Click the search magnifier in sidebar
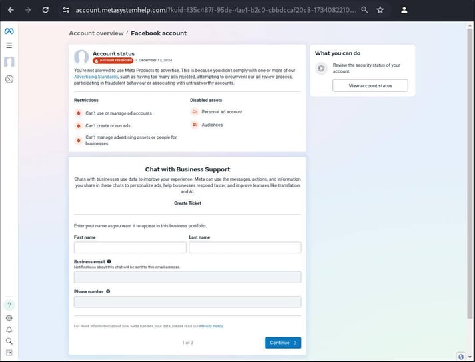 (9, 341)
